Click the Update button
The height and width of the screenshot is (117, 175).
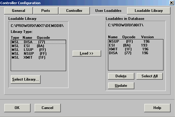coord(121,86)
